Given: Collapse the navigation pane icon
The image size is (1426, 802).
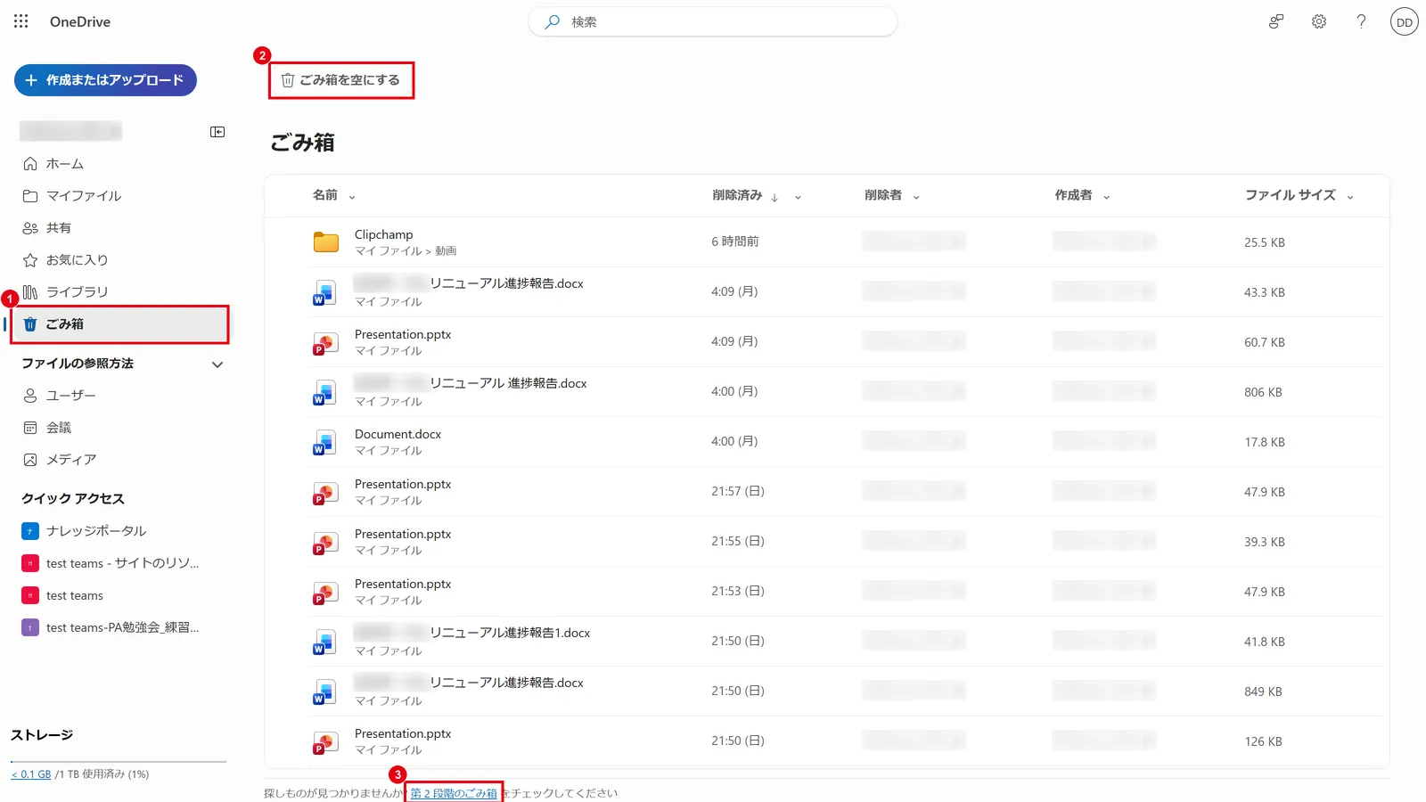Looking at the screenshot, I should (x=217, y=132).
